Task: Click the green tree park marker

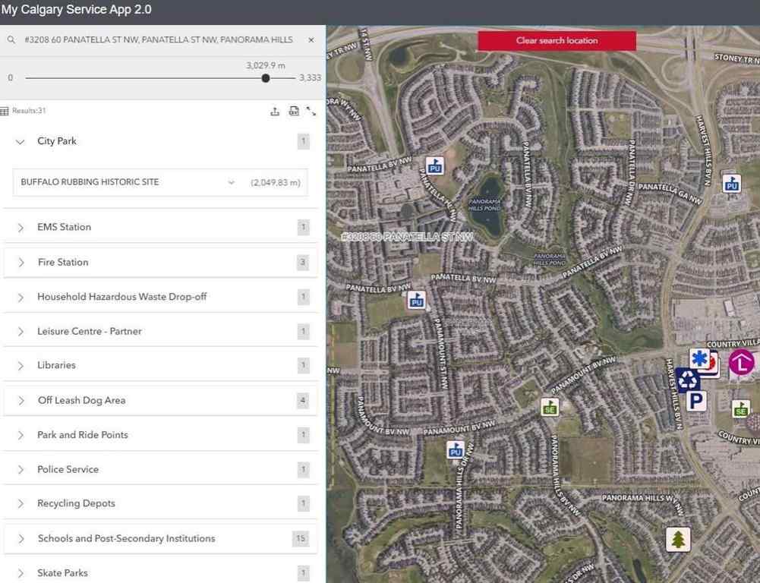Action: pos(678,538)
